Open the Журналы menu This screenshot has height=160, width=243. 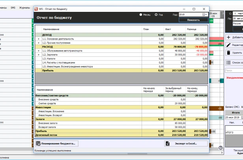[x=24, y=8]
